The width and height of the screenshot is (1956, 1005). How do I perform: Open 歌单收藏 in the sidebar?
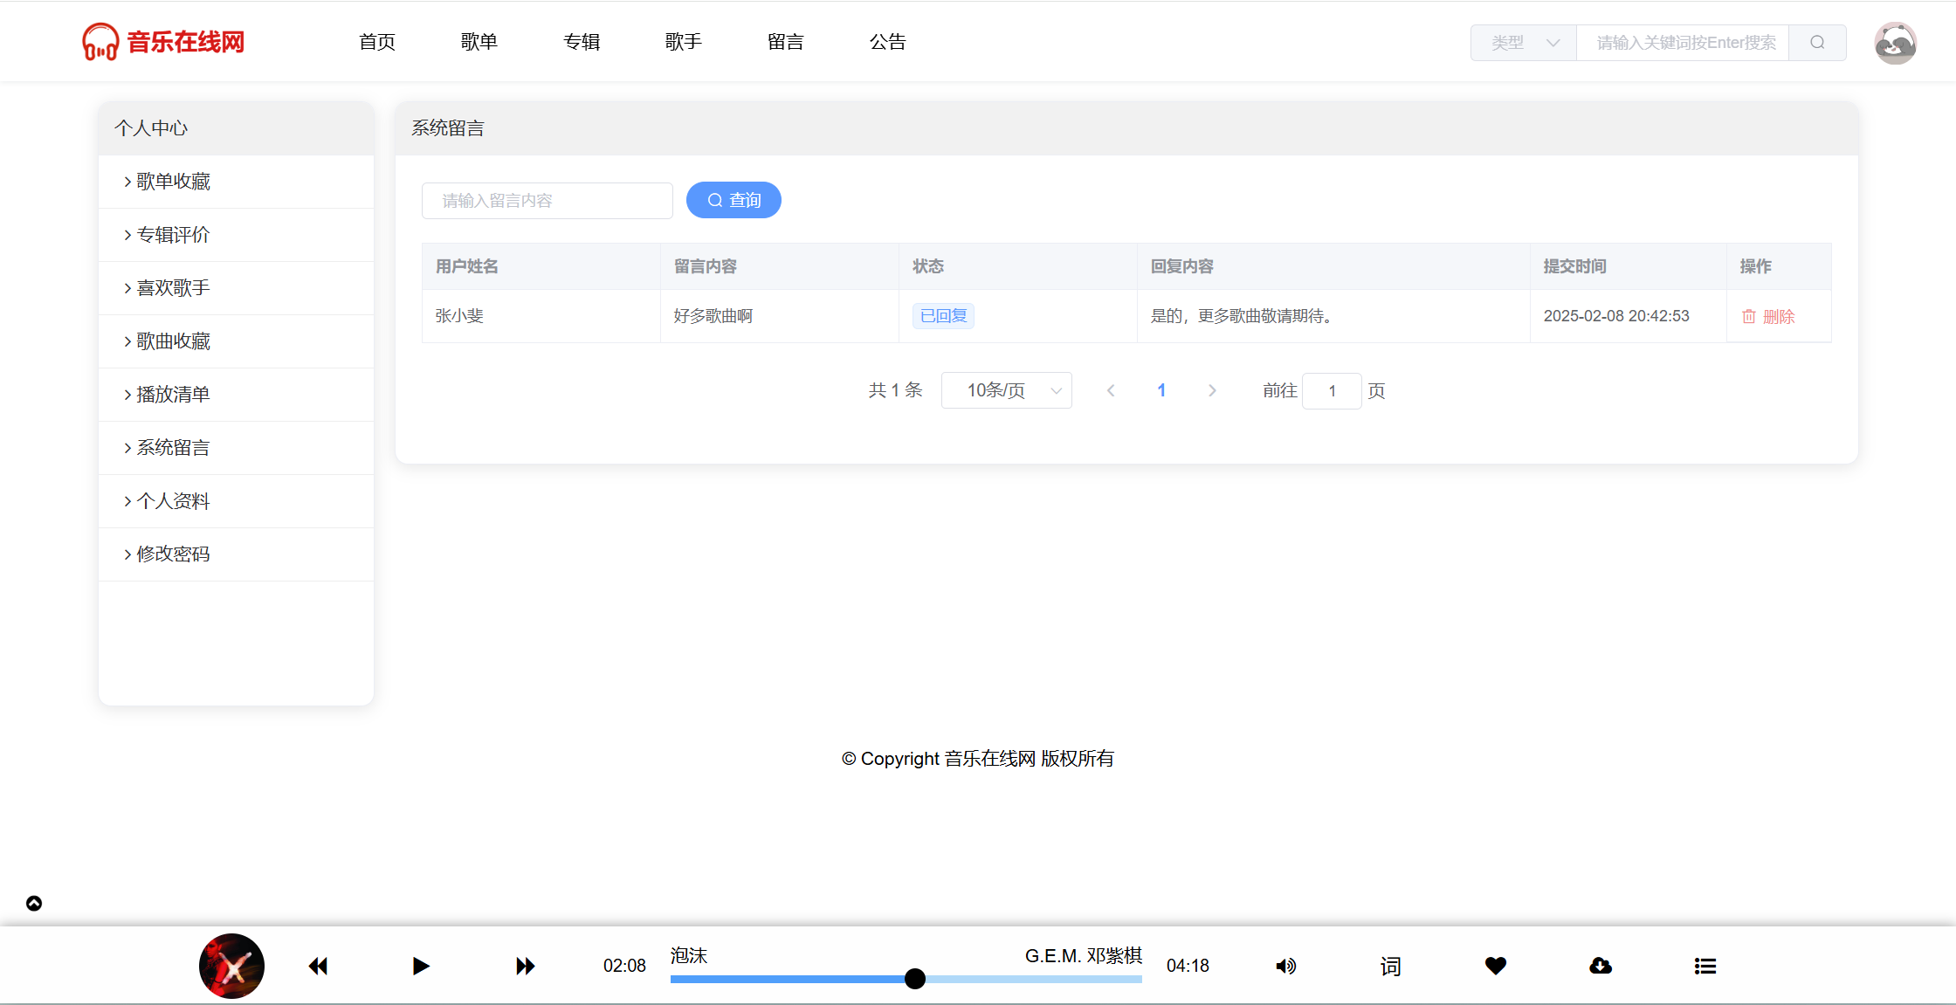click(173, 182)
